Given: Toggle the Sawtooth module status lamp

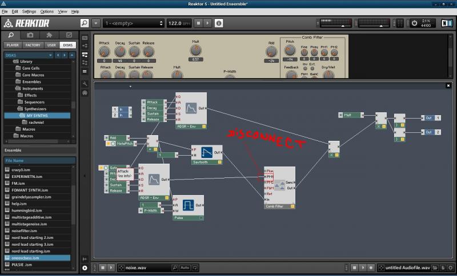Looking at the screenshot, I should tap(219, 162).
